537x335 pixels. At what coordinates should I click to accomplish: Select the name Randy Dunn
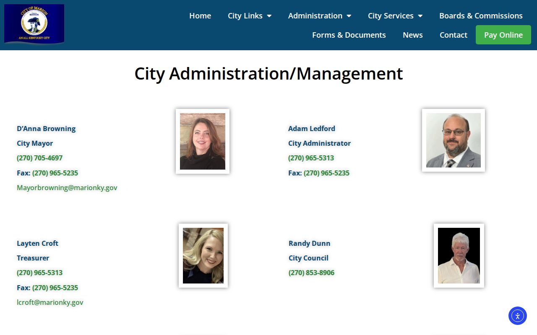[x=310, y=243]
